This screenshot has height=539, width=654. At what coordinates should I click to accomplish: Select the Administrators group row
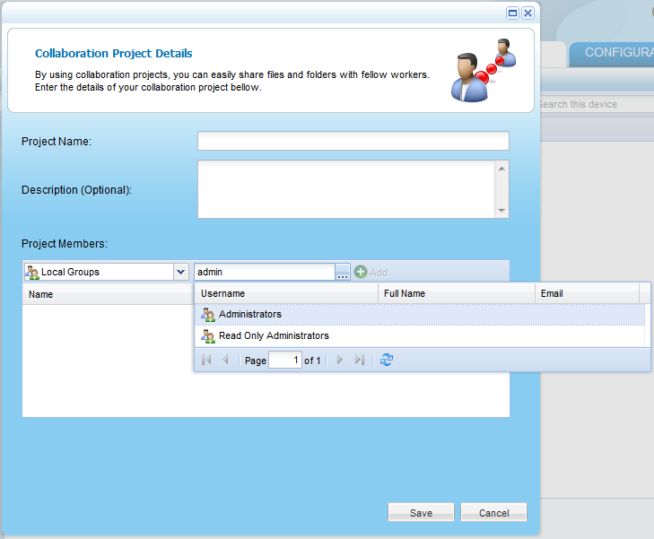click(x=420, y=314)
